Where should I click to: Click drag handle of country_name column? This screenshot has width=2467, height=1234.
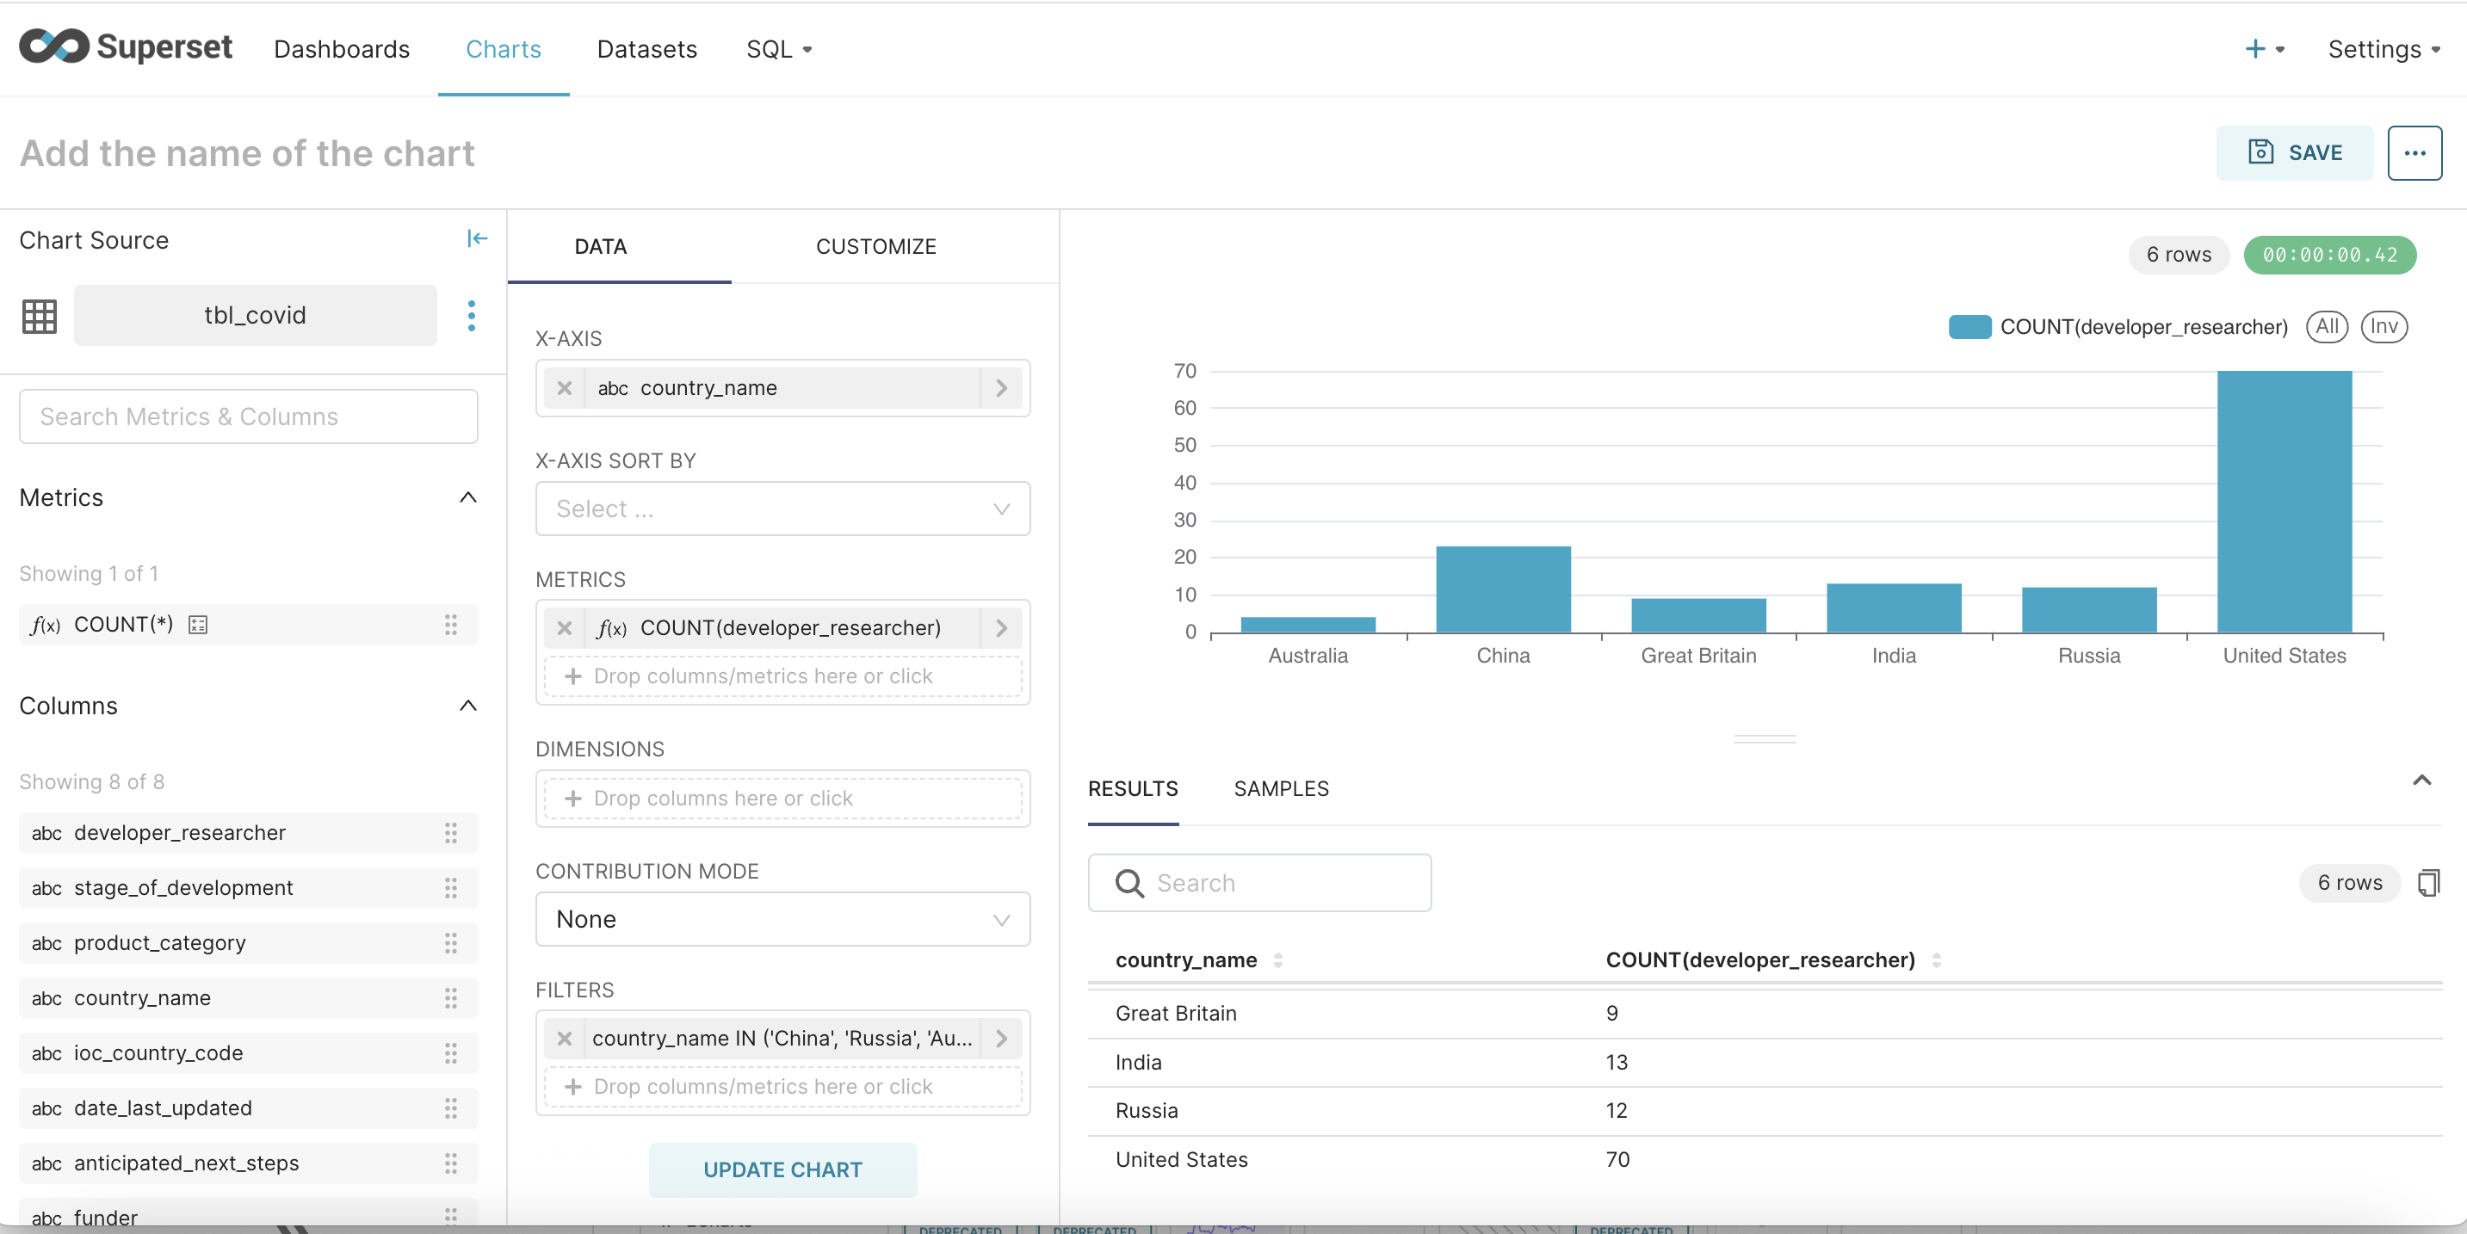450,998
